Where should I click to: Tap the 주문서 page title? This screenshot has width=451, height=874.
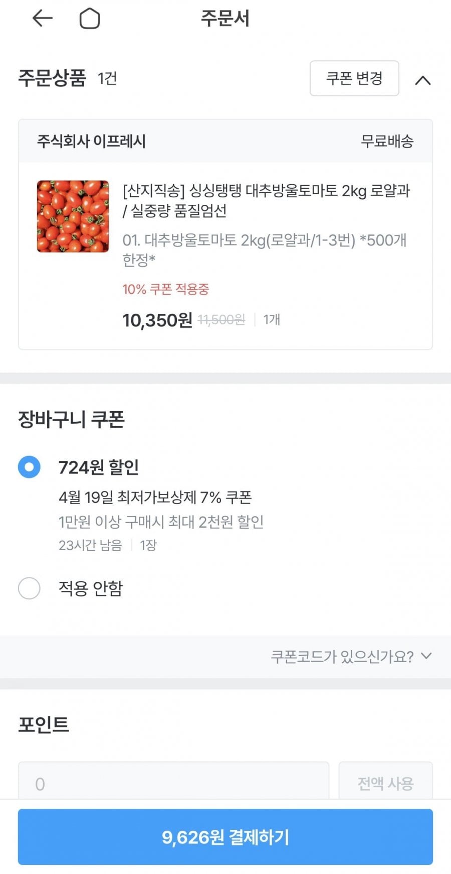click(225, 19)
